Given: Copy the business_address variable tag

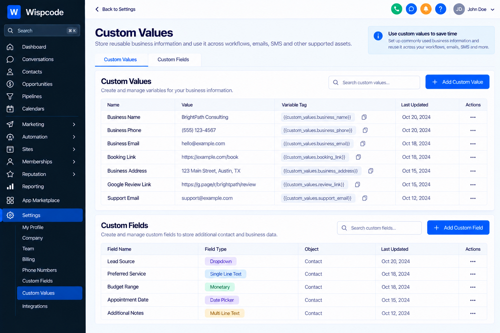Looking at the screenshot, I should pos(371,171).
